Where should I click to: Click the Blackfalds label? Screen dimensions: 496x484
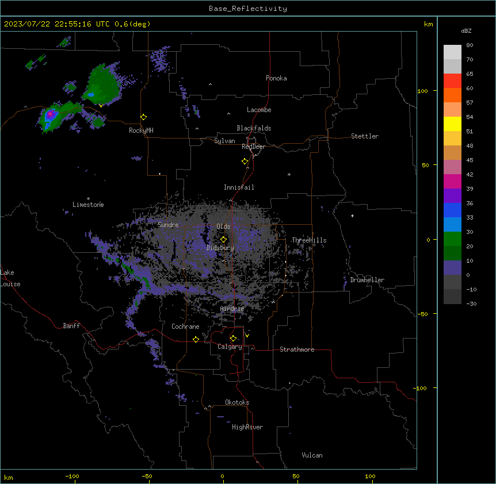(254, 128)
